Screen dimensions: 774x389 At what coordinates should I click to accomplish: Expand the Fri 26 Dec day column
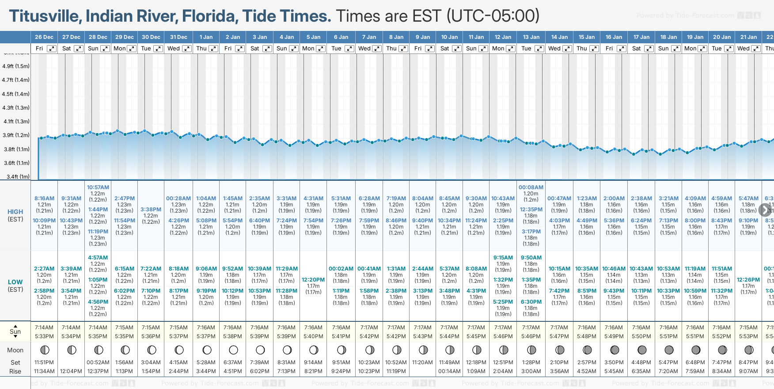coord(52,49)
